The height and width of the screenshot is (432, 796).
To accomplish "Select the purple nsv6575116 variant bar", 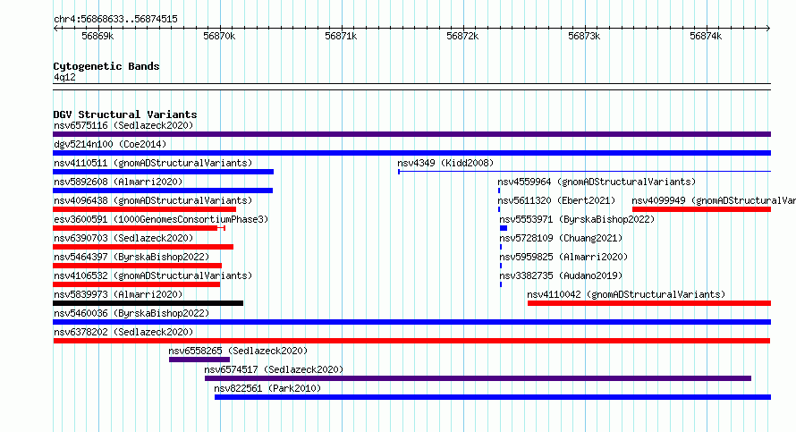I will point(411,134).
